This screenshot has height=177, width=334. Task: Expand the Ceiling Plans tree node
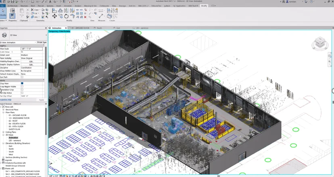3,132
